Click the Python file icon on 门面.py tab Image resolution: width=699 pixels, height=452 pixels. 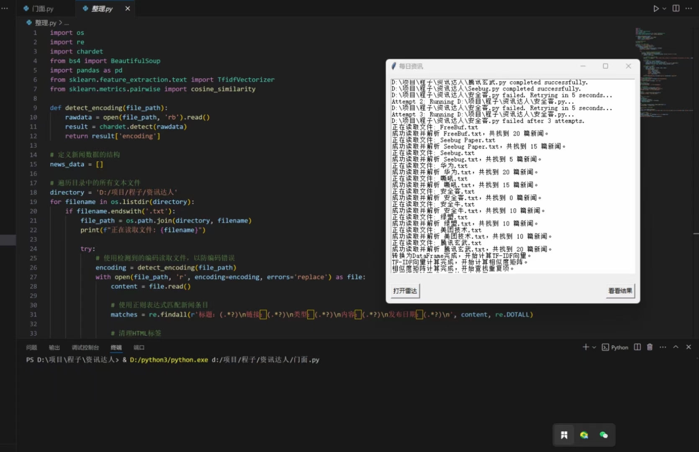pos(26,8)
